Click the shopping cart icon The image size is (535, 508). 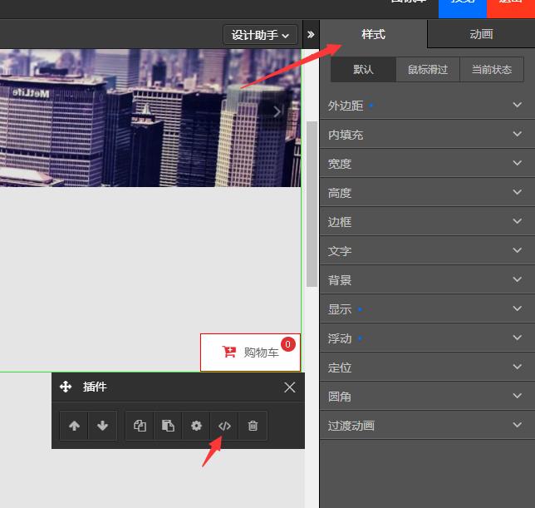point(230,352)
